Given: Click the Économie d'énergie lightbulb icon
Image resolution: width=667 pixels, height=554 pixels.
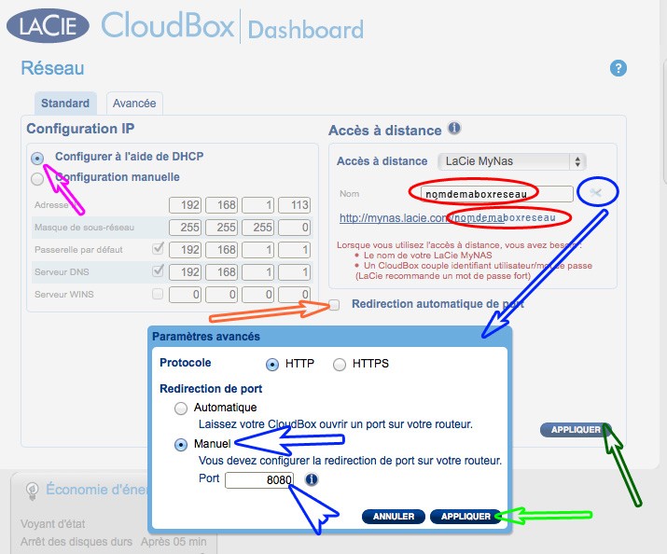Looking at the screenshot, I should [32, 491].
